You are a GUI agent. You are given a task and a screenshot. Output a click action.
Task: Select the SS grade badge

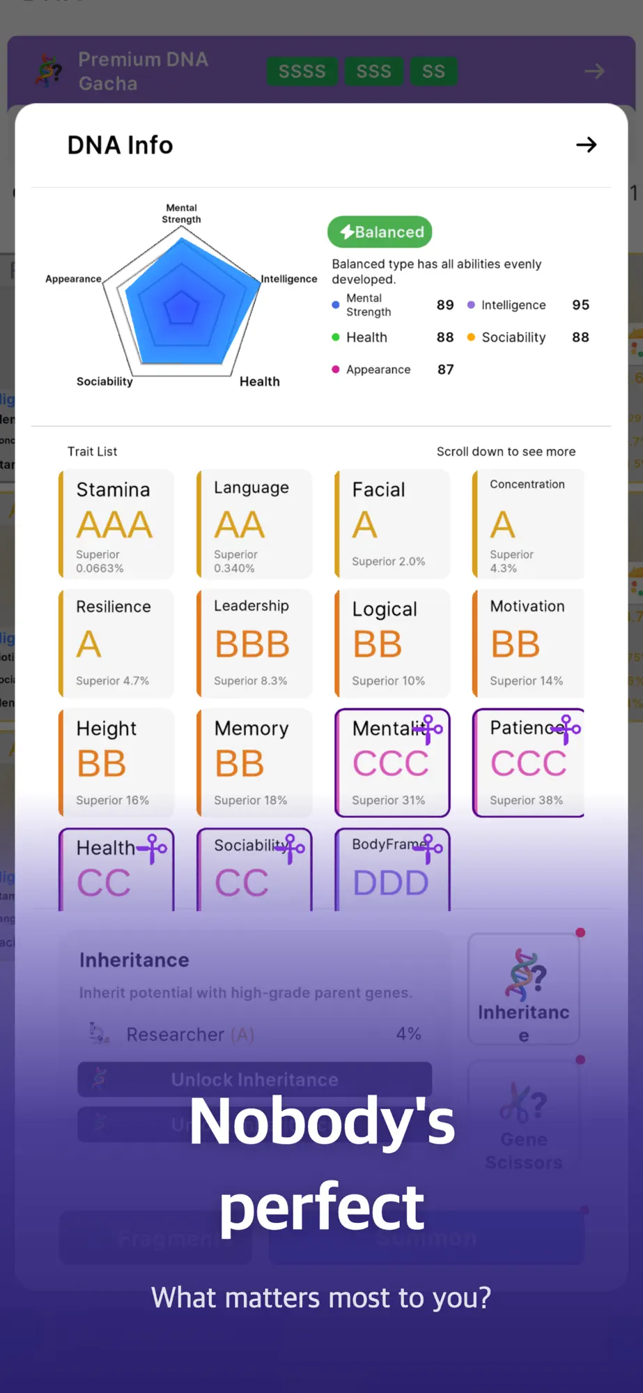[433, 71]
